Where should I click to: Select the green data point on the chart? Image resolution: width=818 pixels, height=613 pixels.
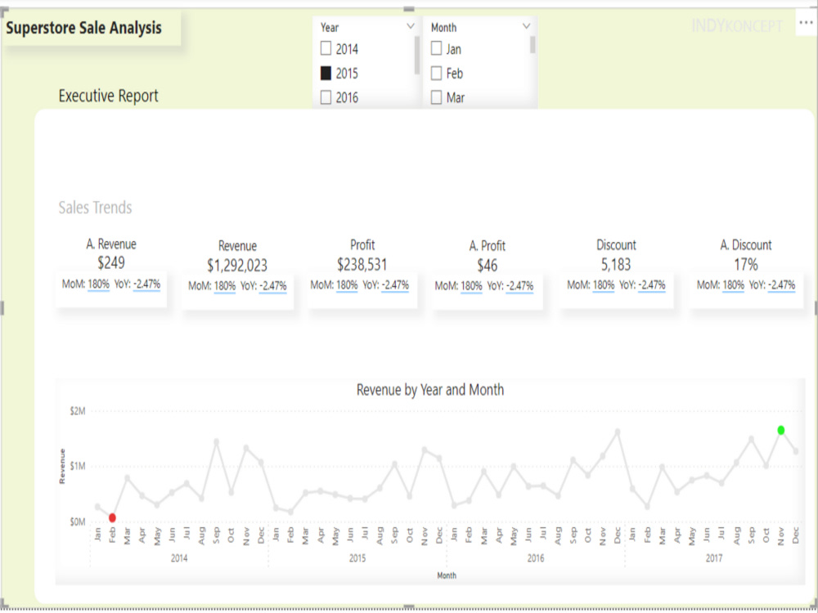pos(780,428)
